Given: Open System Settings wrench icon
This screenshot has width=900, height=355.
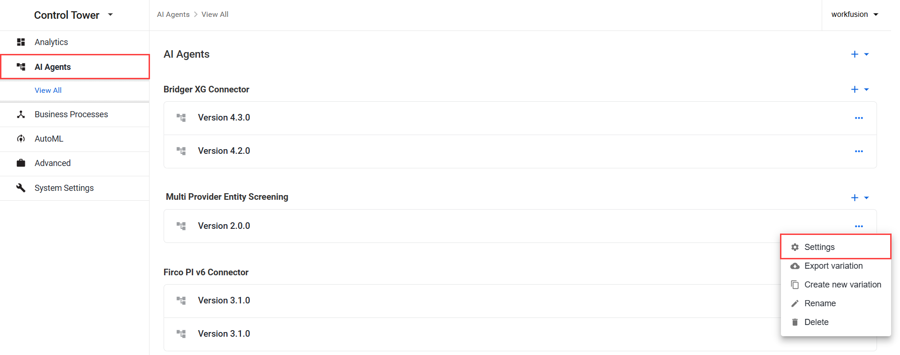Looking at the screenshot, I should [21, 188].
